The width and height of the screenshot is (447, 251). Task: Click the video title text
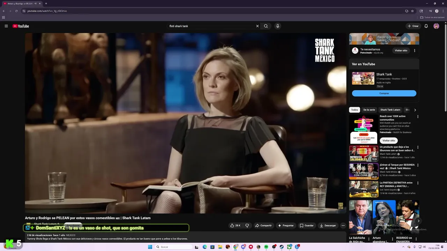click(88, 218)
